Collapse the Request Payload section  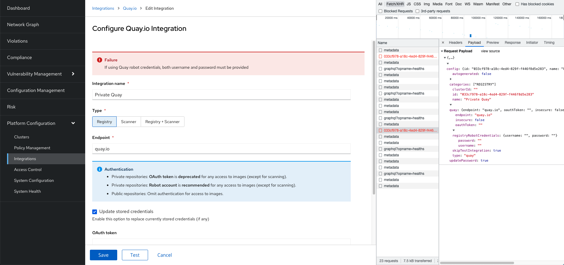point(442,51)
